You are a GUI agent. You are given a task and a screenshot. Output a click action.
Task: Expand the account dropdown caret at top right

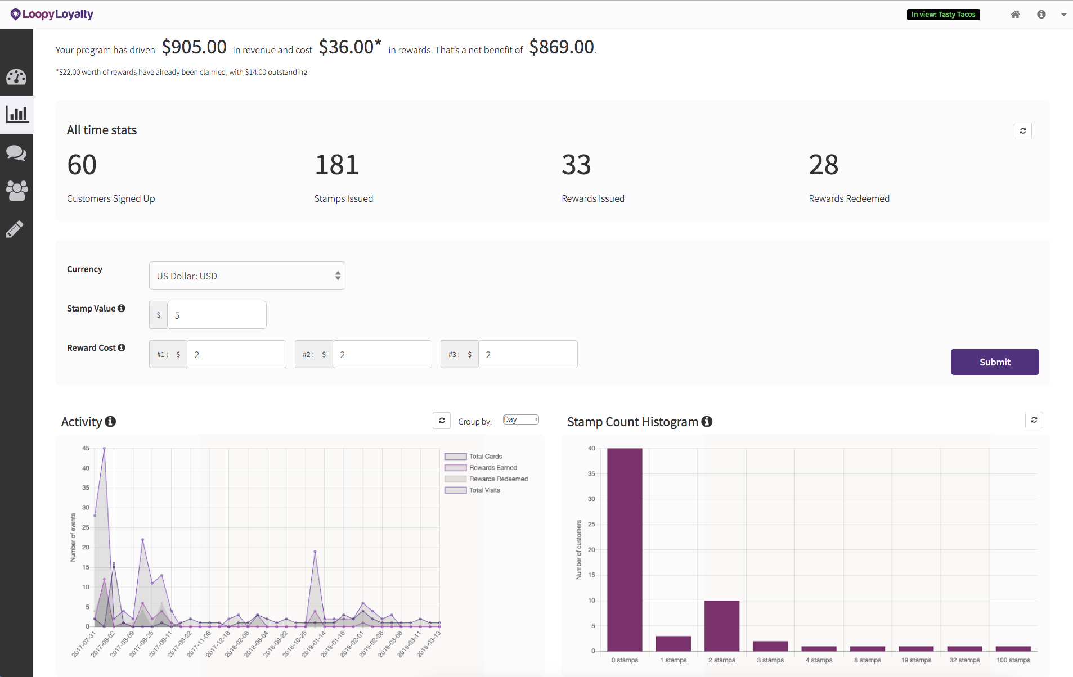[1064, 15]
